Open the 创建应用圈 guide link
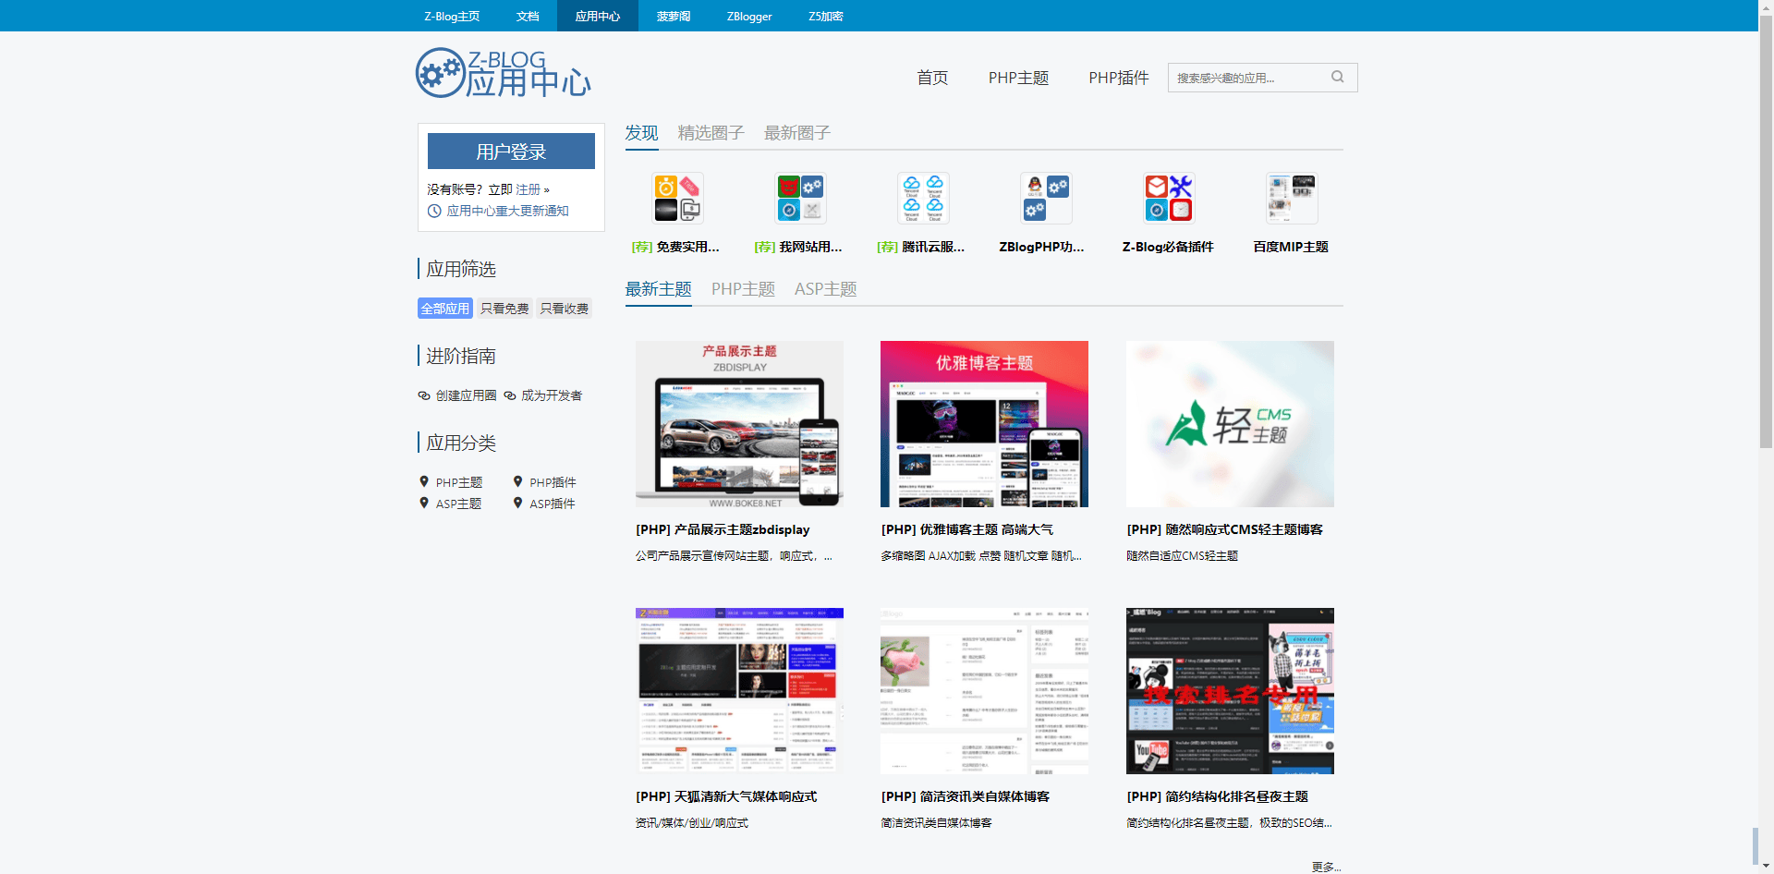 click(x=466, y=395)
